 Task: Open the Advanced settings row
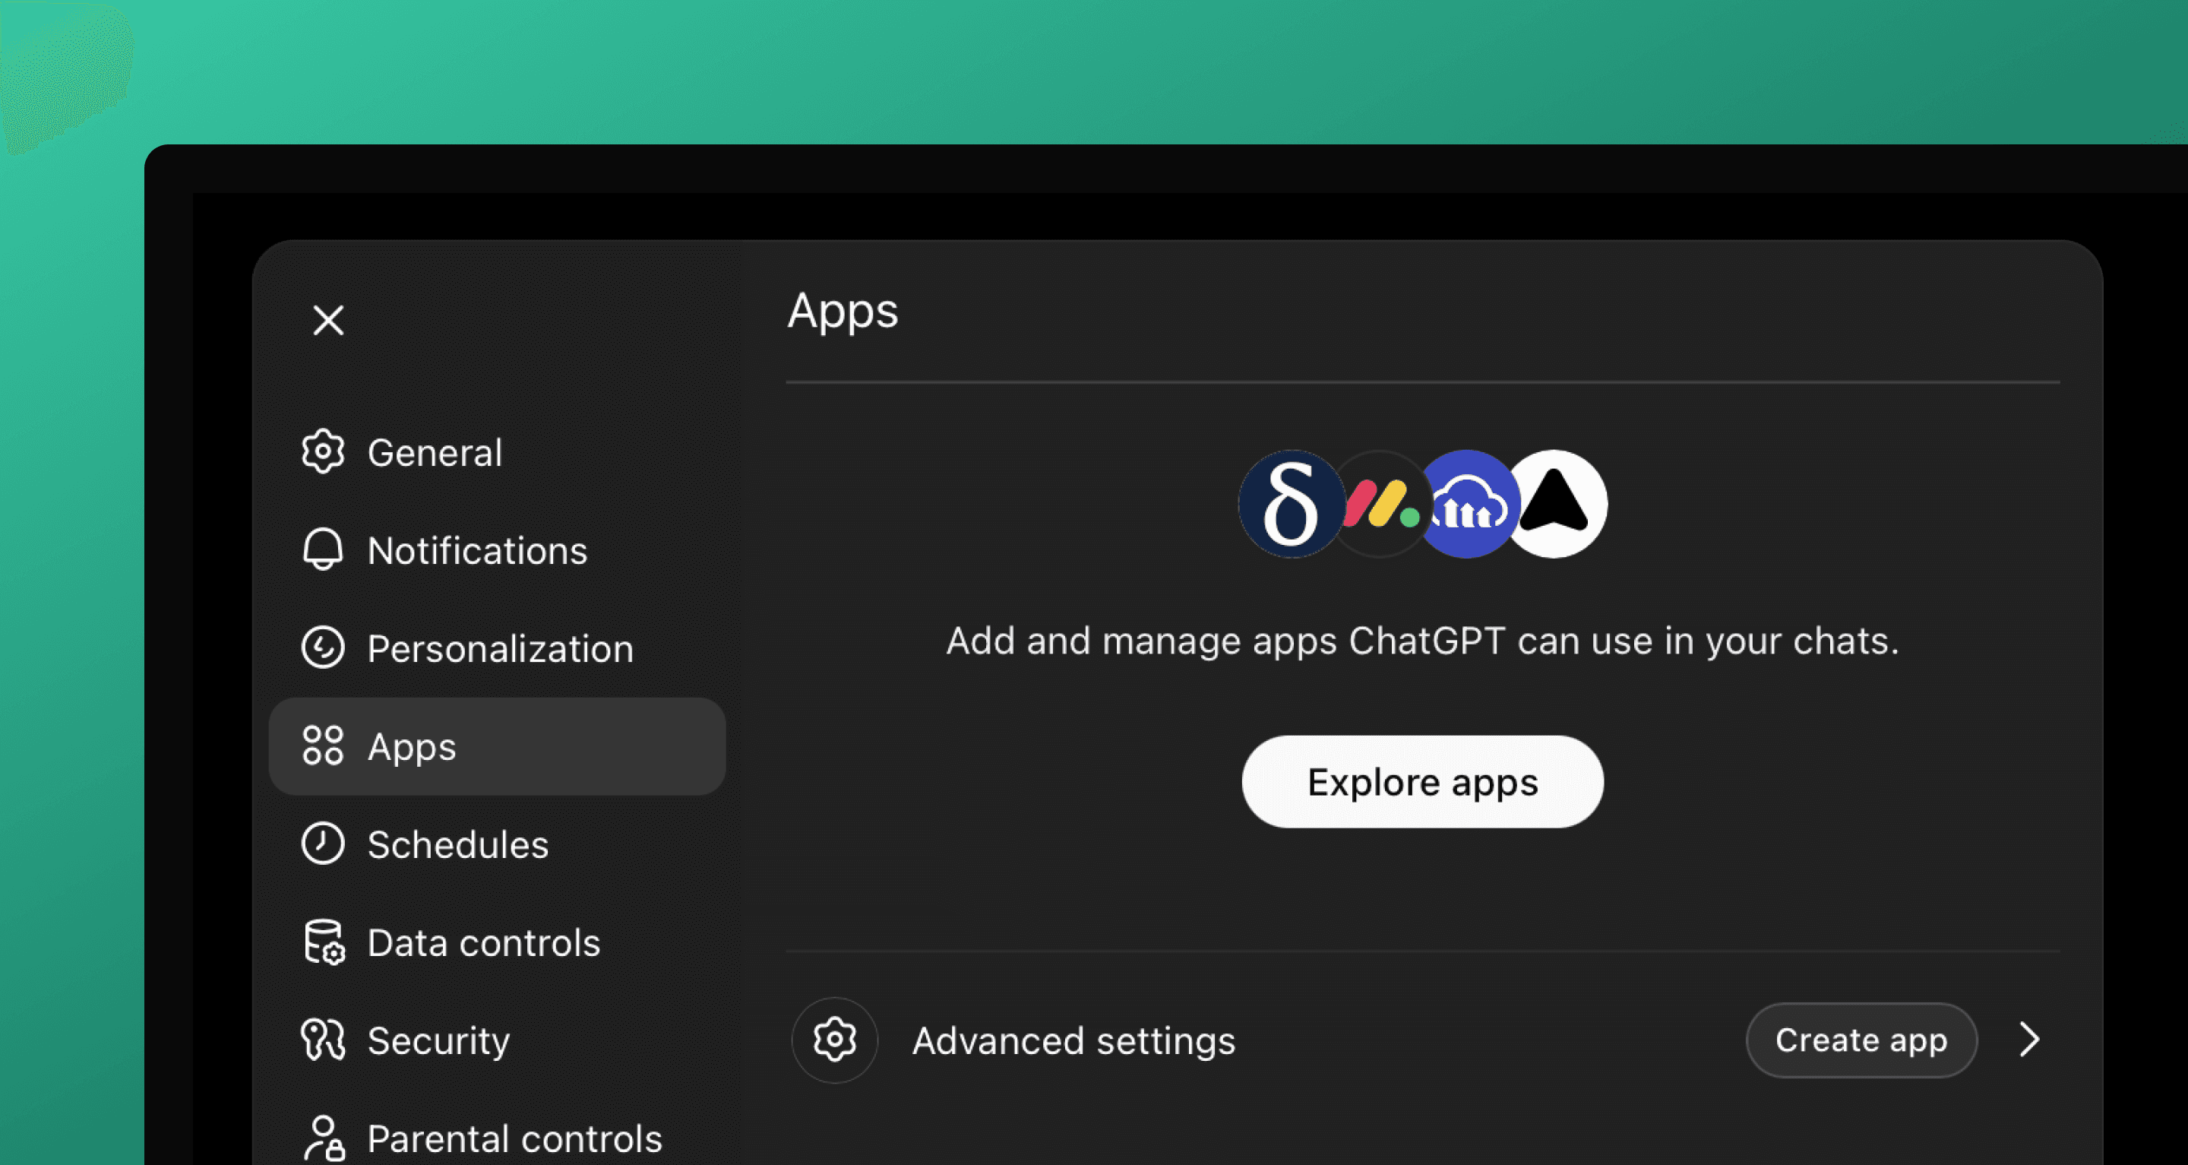(1423, 1040)
